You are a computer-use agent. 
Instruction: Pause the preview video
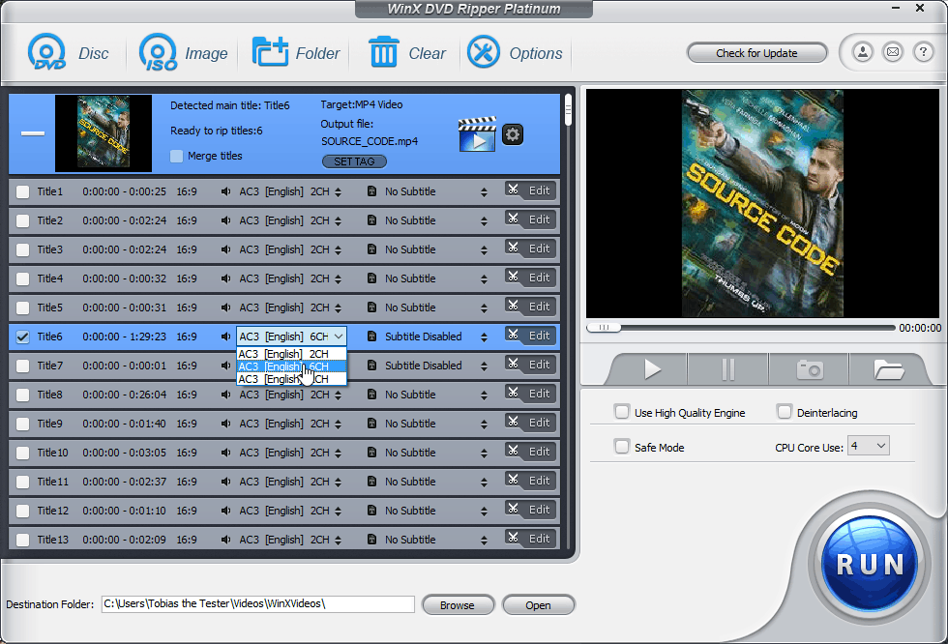coord(727,368)
